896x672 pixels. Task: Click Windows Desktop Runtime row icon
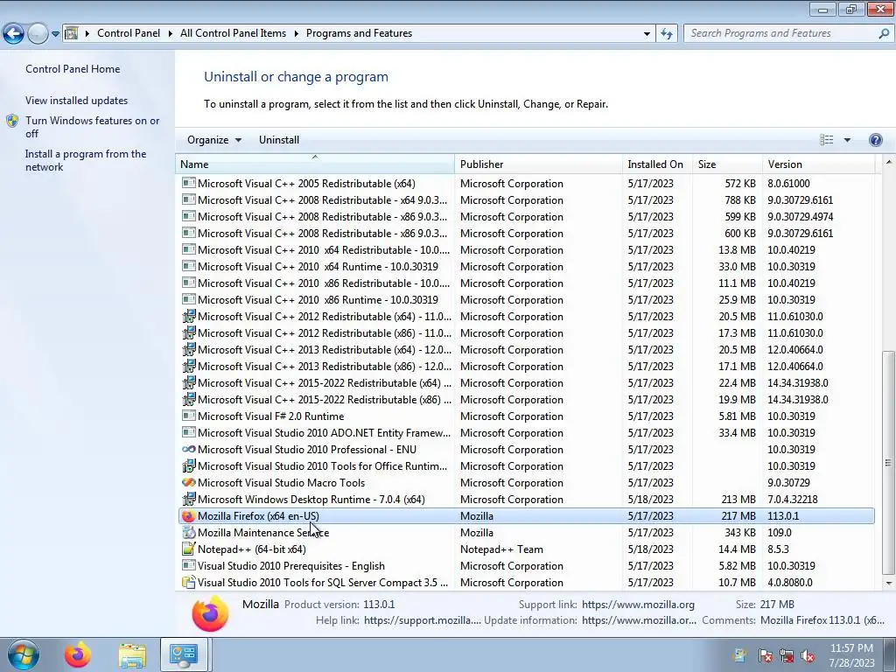[x=189, y=498]
